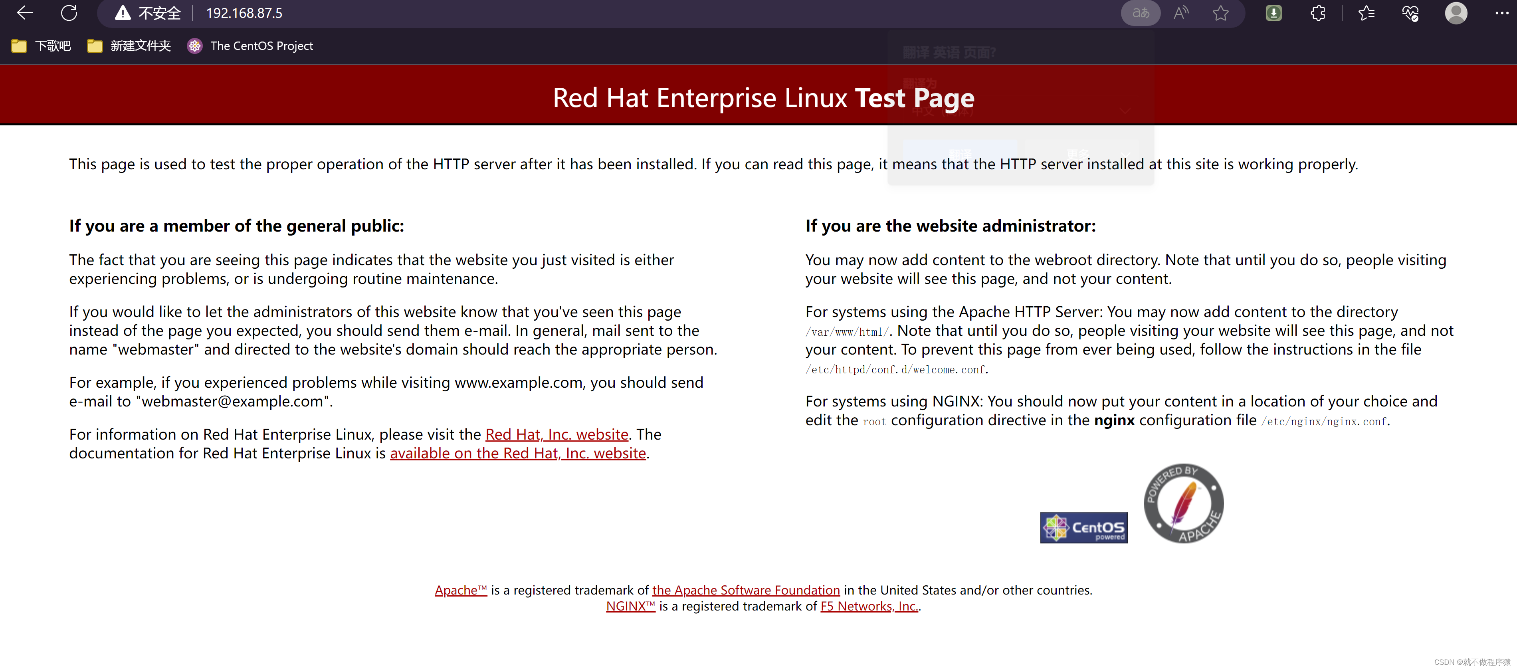1517x670 pixels.
Task: Click the /var/www/html/ path text
Action: 847,332
